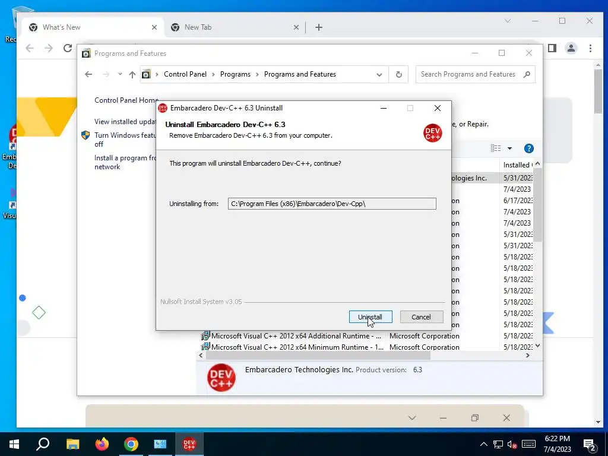Click Dev-C++ logo in details pane
The width and height of the screenshot is (608, 456).
click(221, 377)
